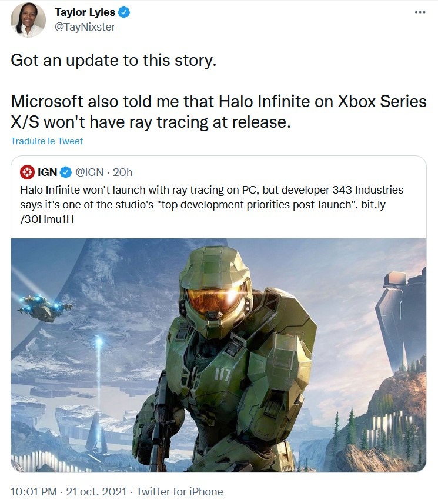Click the main tweet text about ray tracing
This screenshot has width=438, height=499.
(219, 112)
